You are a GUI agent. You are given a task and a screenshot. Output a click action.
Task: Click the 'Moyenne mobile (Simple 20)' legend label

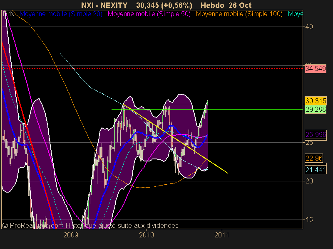[61, 14]
